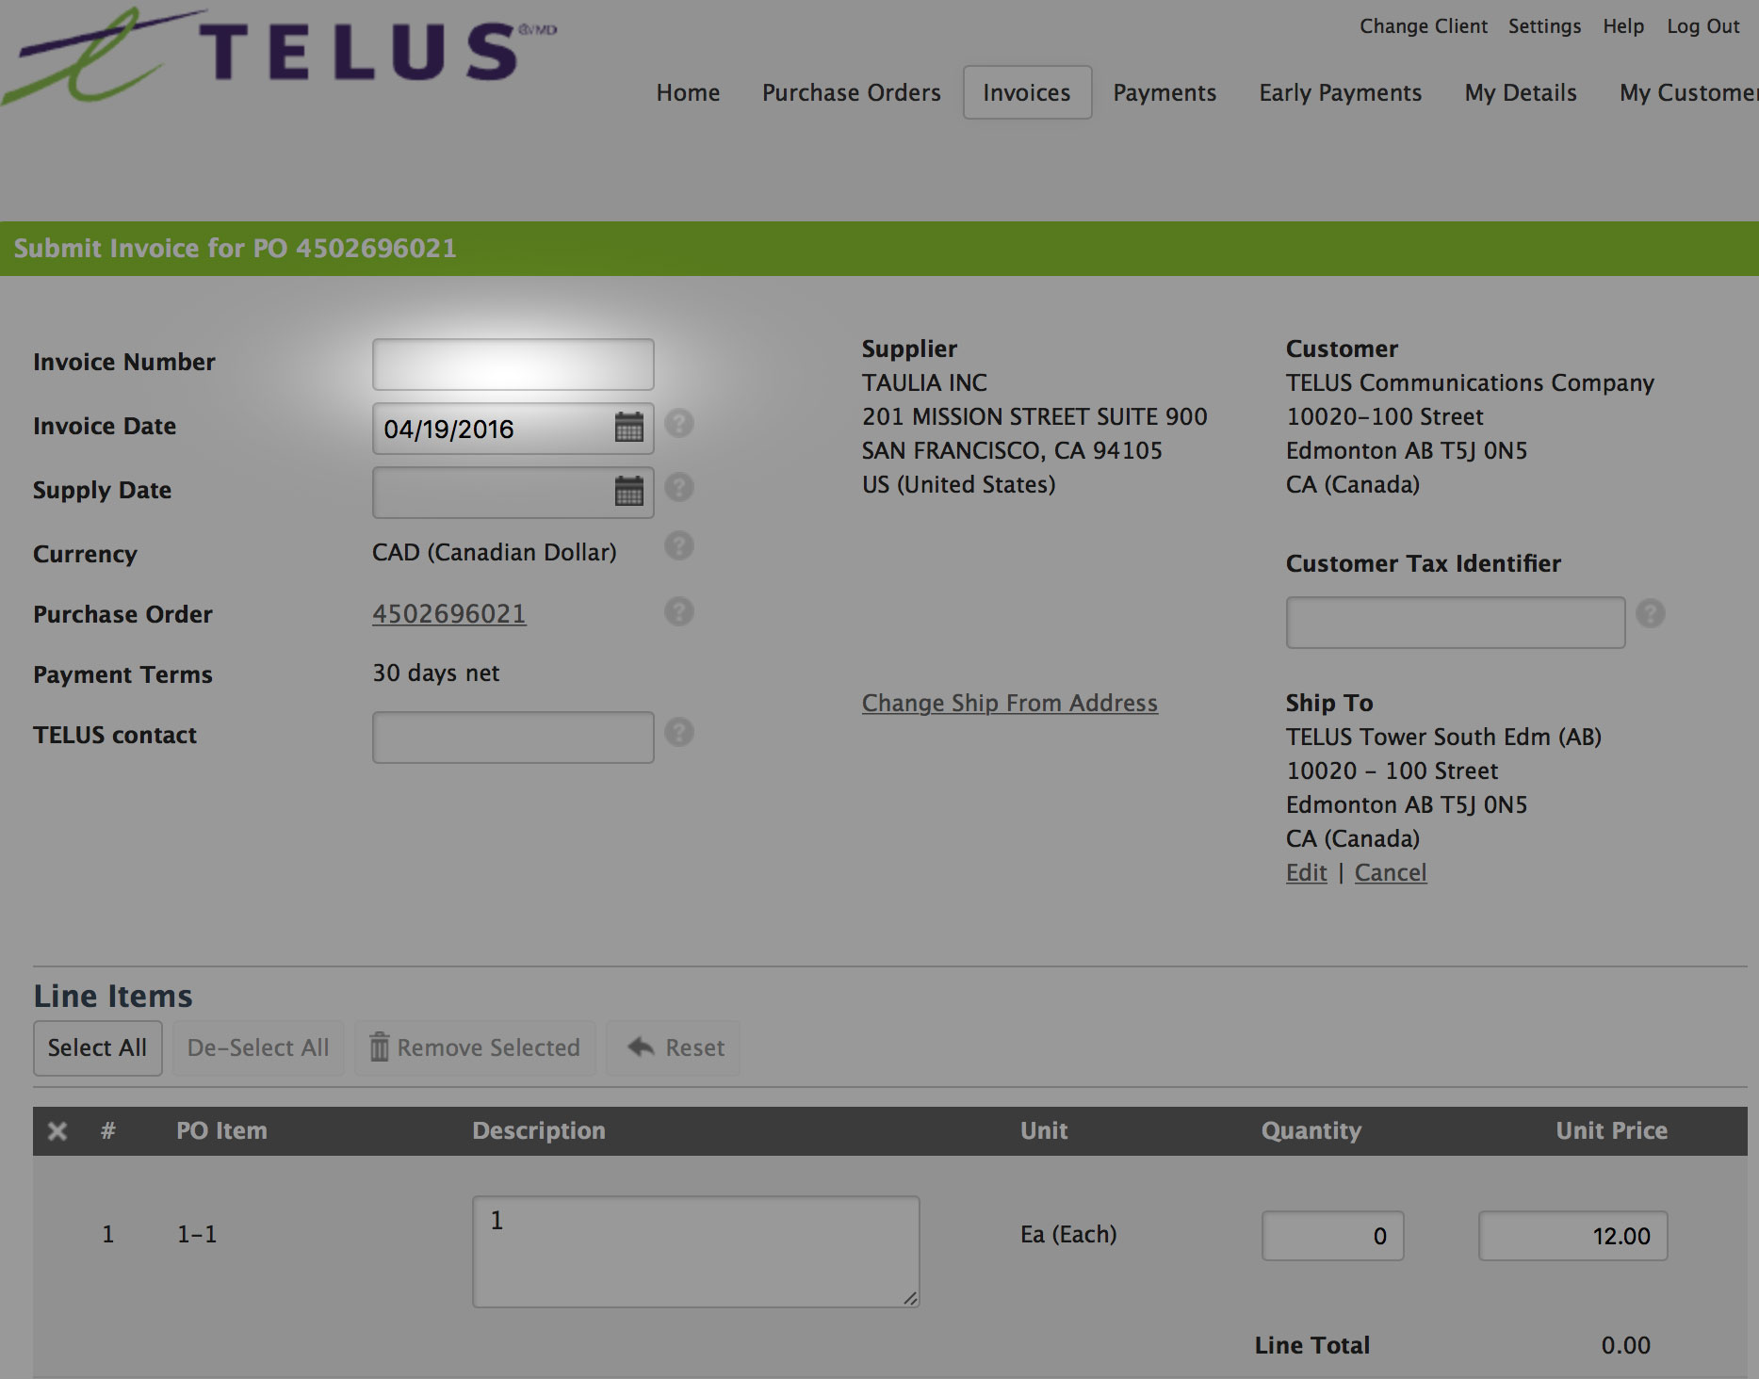Click the help icon beside Invoice Date
This screenshot has height=1379, width=1759.
coord(679,424)
